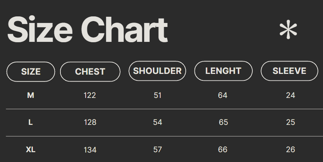Click the Size Chart heading
The height and width of the screenshot is (162, 323).
point(87,30)
